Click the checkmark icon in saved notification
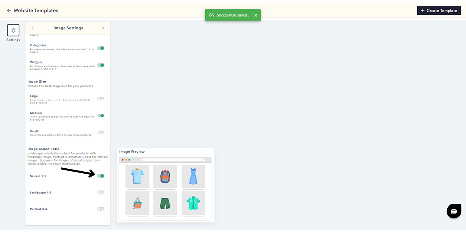 (211, 15)
